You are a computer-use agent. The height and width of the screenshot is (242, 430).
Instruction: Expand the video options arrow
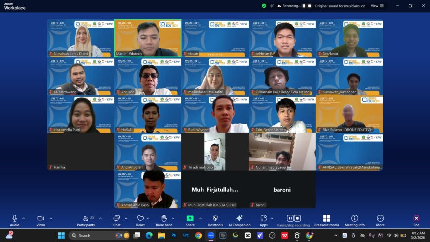click(x=51, y=218)
